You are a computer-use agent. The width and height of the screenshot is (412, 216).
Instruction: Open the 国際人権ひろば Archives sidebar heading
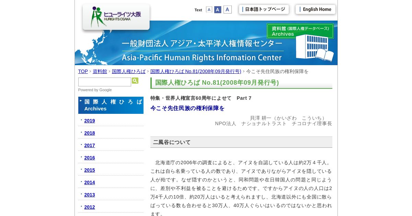111,105
